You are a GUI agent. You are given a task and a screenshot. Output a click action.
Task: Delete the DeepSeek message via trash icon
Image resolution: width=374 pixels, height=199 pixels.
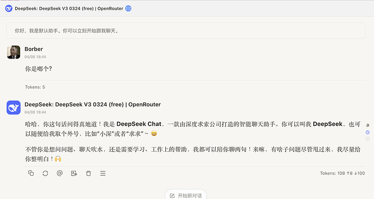click(x=88, y=173)
